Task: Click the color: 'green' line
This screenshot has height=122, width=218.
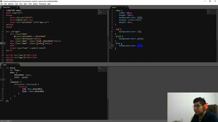Action: click(21, 77)
